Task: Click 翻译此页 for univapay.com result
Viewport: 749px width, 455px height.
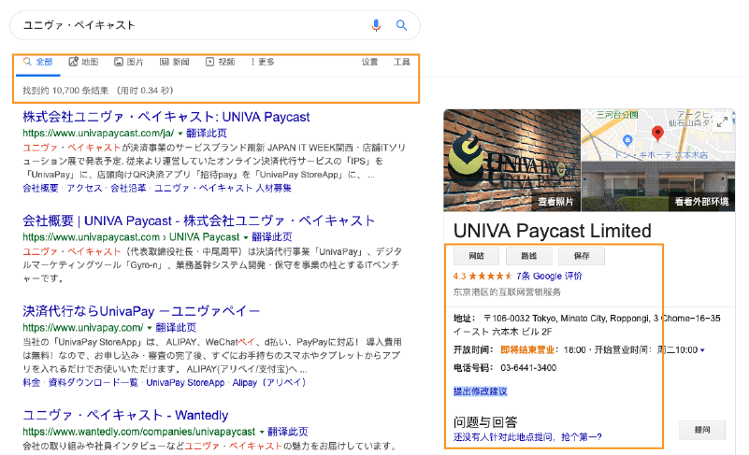Action: pos(176,328)
